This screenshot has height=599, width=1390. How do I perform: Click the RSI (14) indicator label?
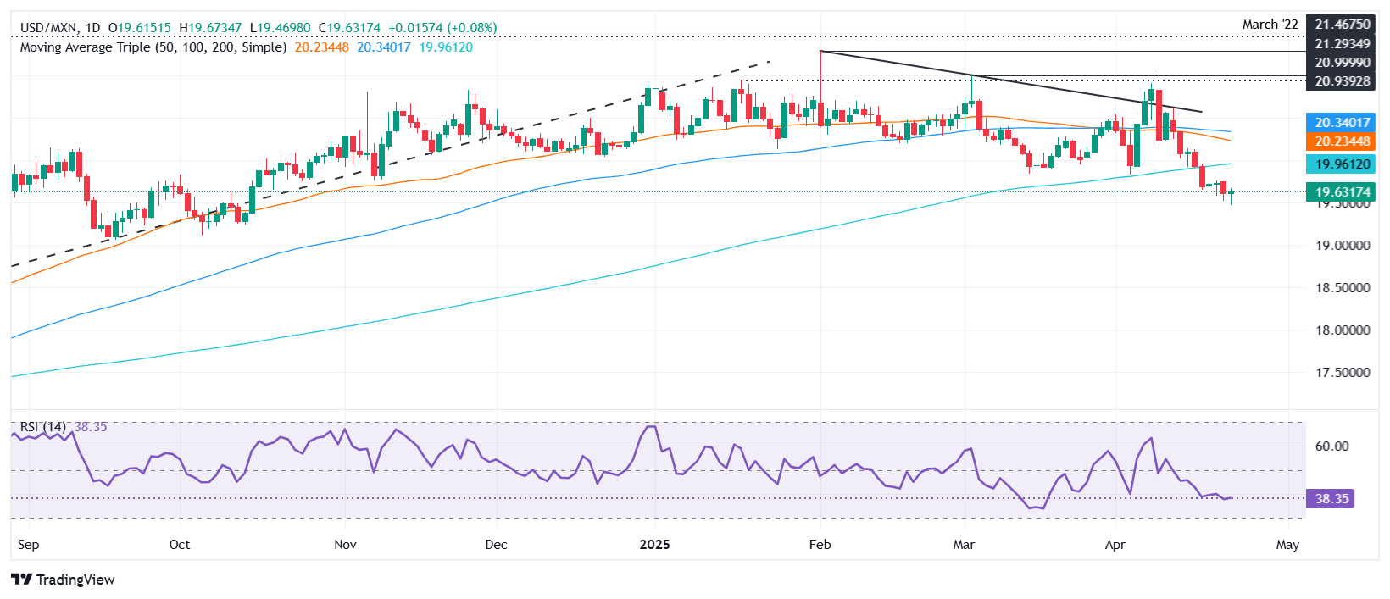42,427
